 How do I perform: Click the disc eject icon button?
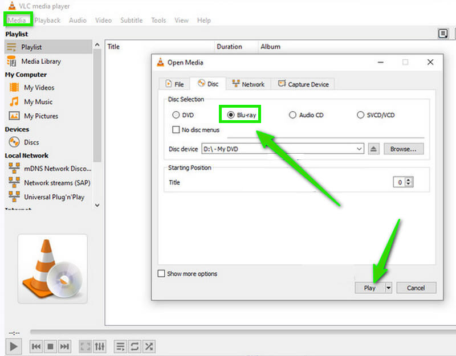374,149
